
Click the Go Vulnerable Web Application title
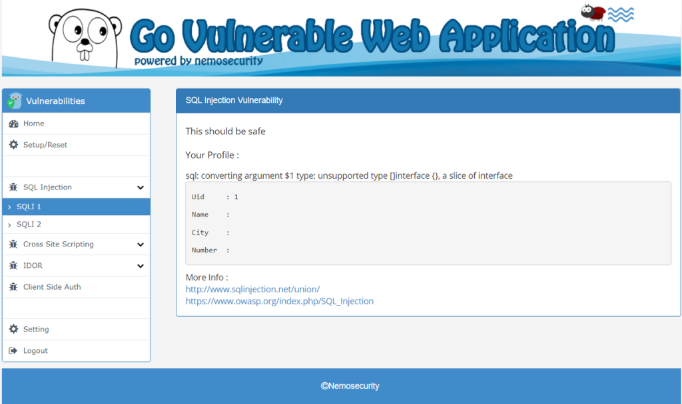pyautogui.click(x=373, y=36)
